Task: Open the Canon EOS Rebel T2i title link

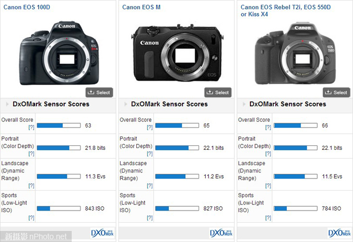Action: (286, 10)
